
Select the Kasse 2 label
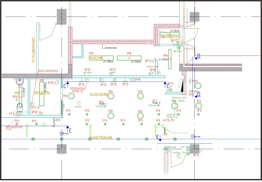[157, 103]
